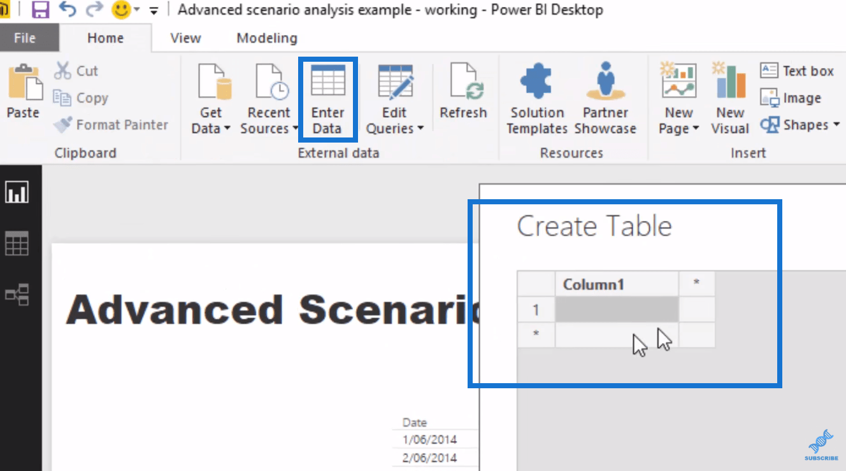Click the Get Data icon

coord(214,82)
